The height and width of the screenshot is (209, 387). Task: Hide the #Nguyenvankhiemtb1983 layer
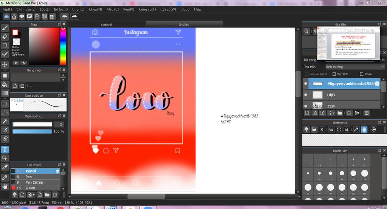coord(306,84)
